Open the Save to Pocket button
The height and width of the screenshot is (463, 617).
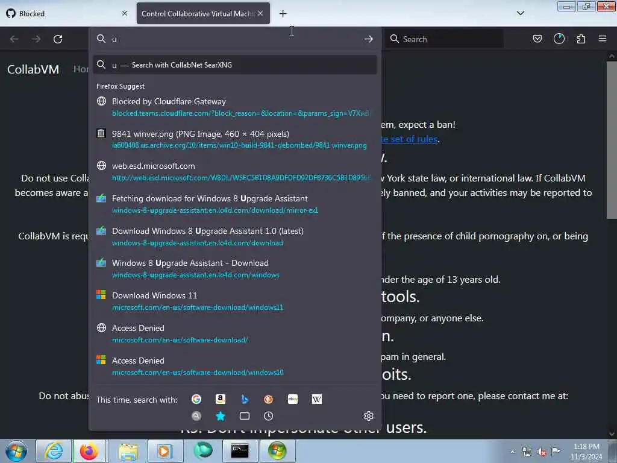(537, 39)
